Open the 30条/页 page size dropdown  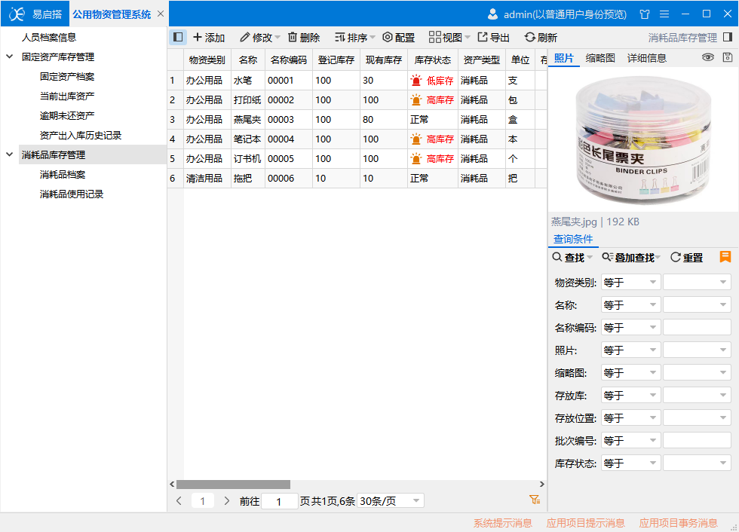pyautogui.click(x=391, y=501)
